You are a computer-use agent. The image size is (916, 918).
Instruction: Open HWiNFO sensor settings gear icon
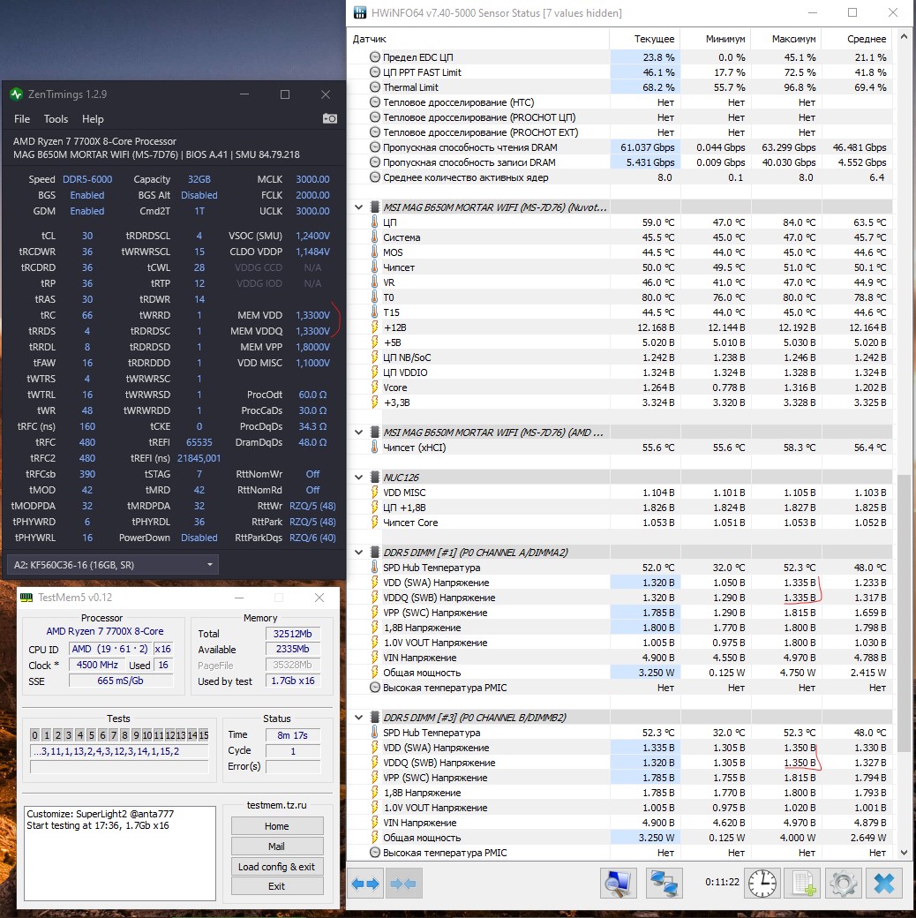(x=844, y=883)
